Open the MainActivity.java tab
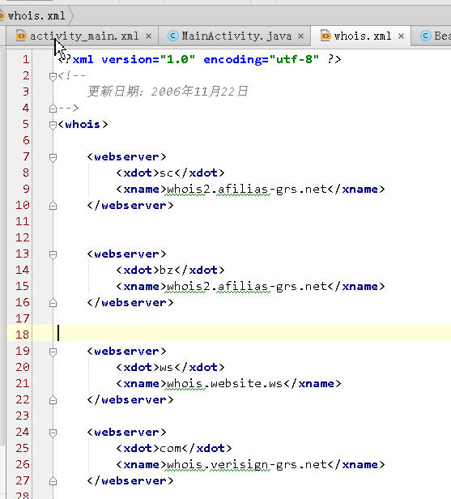The width and height of the screenshot is (451, 499). click(236, 36)
